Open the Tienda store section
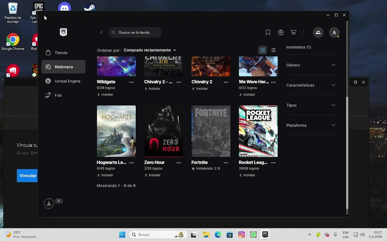The width and height of the screenshot is (387, 241). click(x=63, y=53)
